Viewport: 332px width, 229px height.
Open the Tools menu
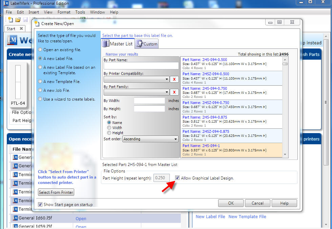[x=80, y=12]
